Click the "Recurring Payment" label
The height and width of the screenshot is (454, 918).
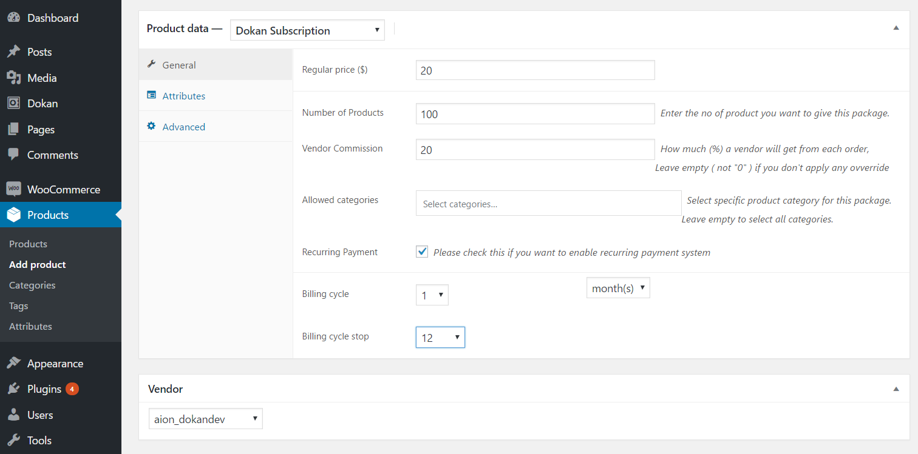pyautogui.click(x=340, y=252)
